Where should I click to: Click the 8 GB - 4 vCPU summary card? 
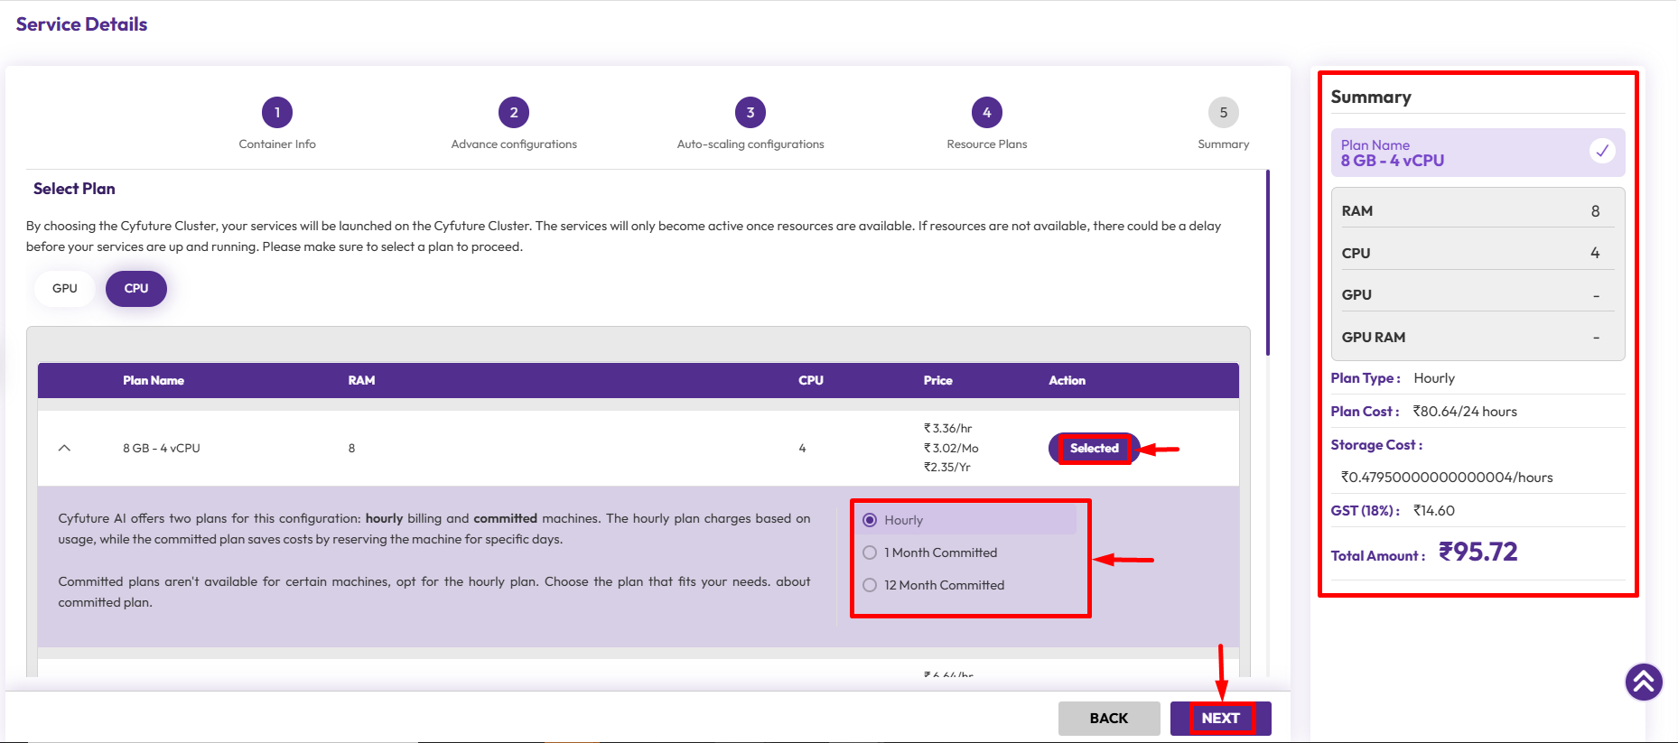[x=1463, y=153]
